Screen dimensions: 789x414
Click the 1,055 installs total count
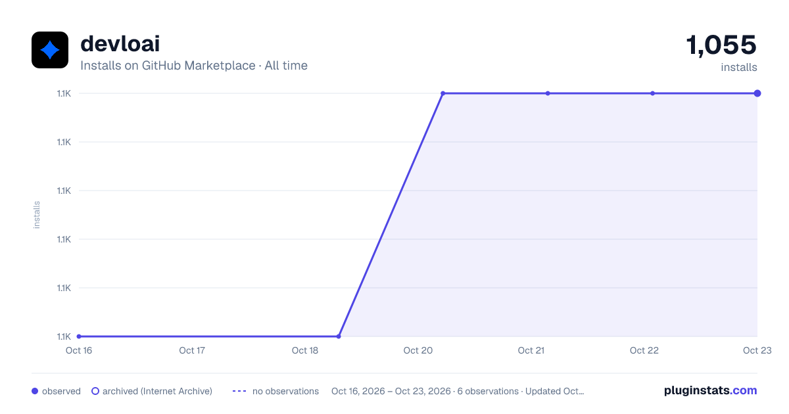(721, 45)
